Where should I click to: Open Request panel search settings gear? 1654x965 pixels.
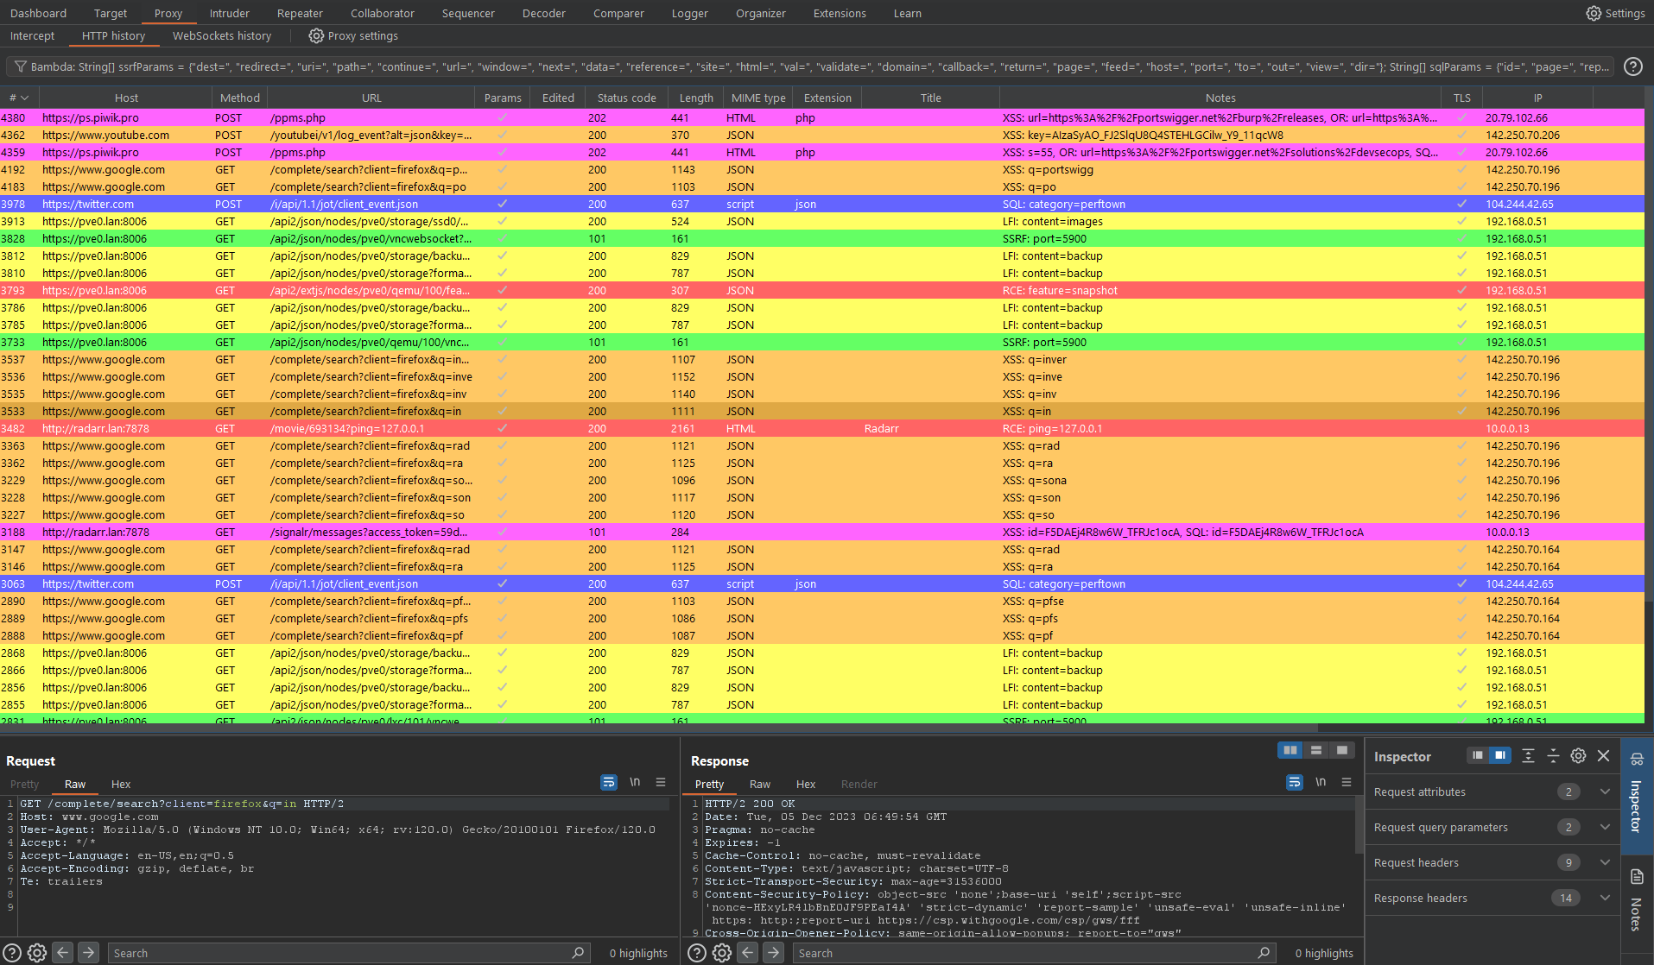click(x=37, y=953)
